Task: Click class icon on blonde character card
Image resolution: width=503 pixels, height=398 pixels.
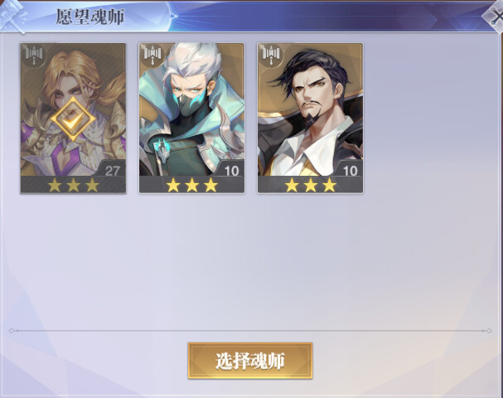Action: point(34,56)
